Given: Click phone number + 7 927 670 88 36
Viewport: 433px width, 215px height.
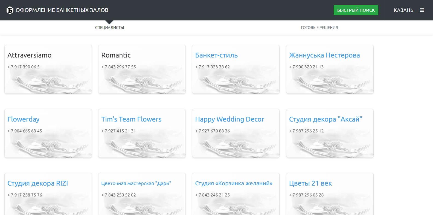Looking at the screenshot, I should click(x=213, y=131).
